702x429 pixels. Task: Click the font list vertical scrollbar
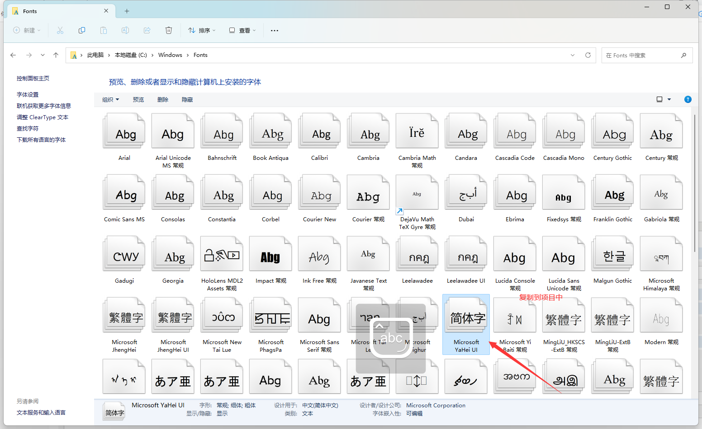pyautogui.click(x=694, y=183)
